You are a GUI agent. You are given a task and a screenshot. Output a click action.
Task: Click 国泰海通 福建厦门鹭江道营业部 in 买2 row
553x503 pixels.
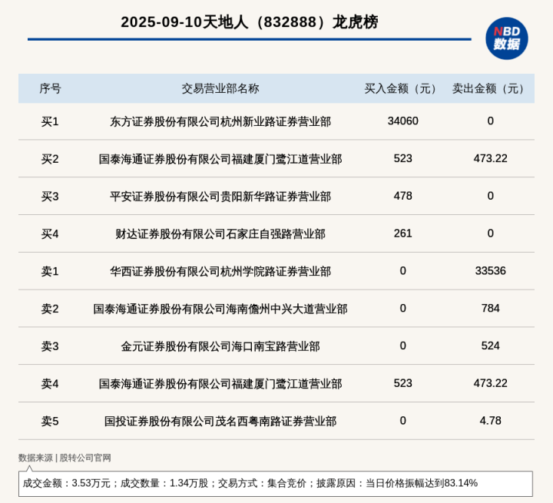(220, 159)
